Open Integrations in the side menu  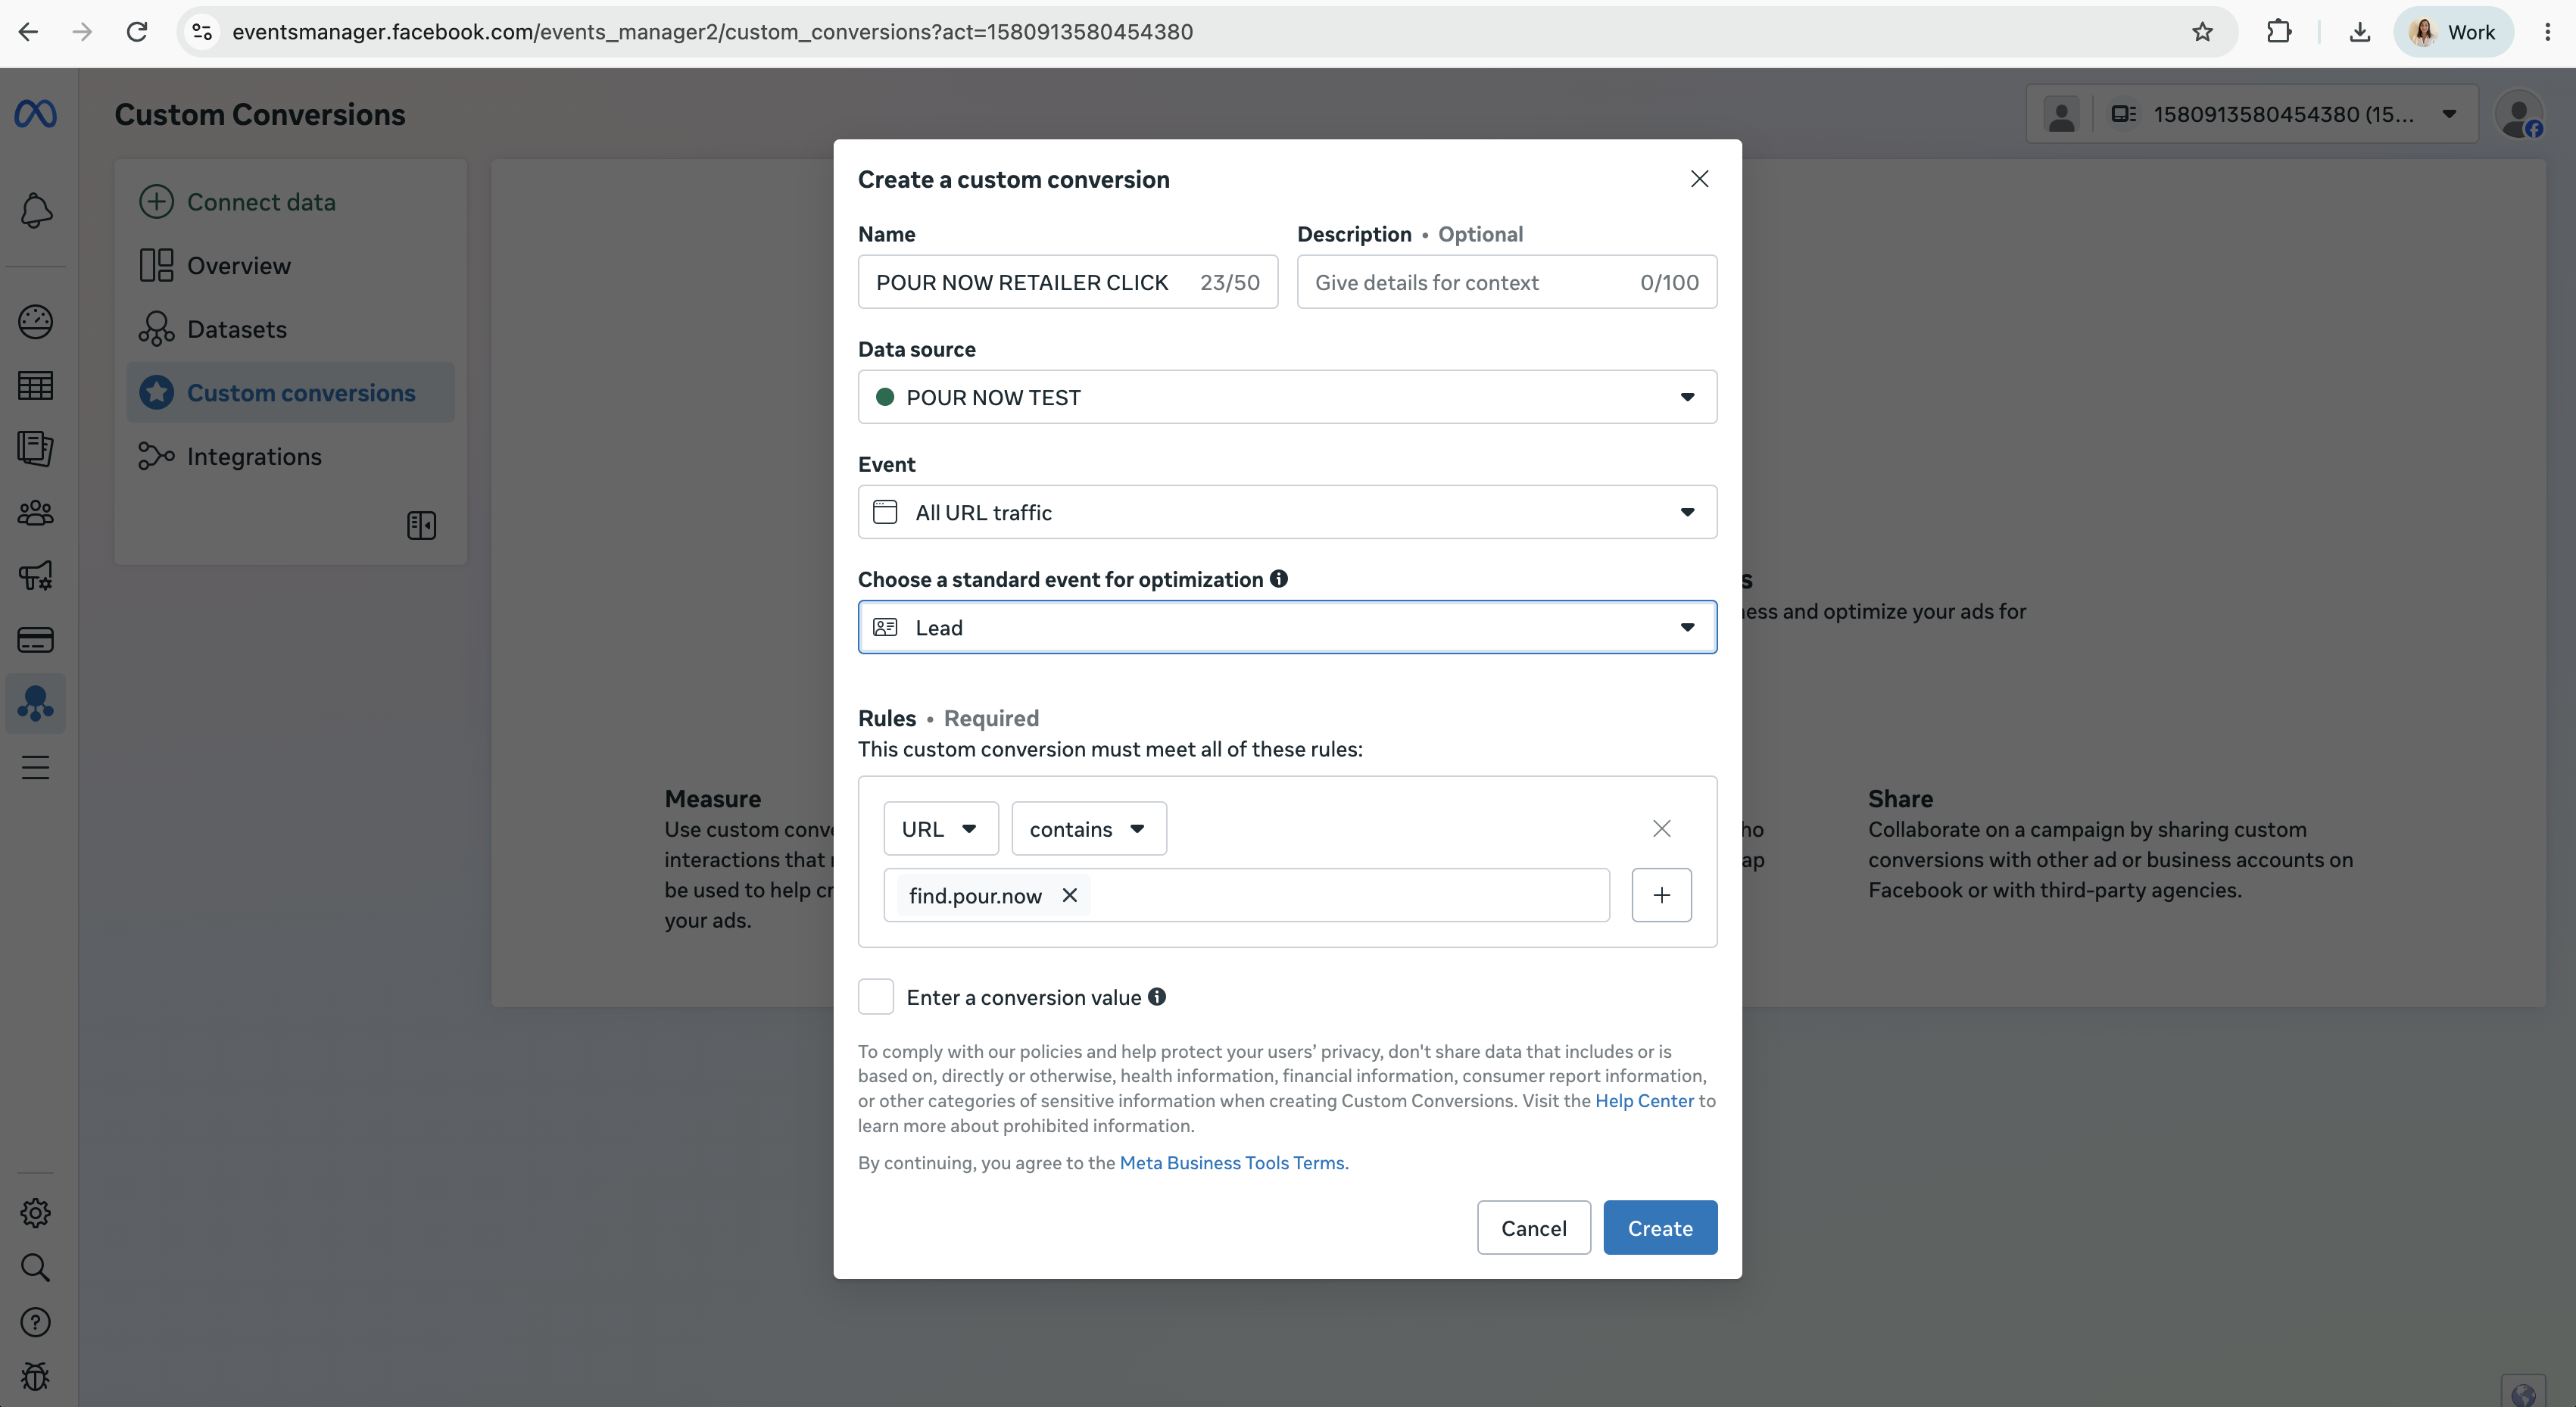tap(254, 456)
